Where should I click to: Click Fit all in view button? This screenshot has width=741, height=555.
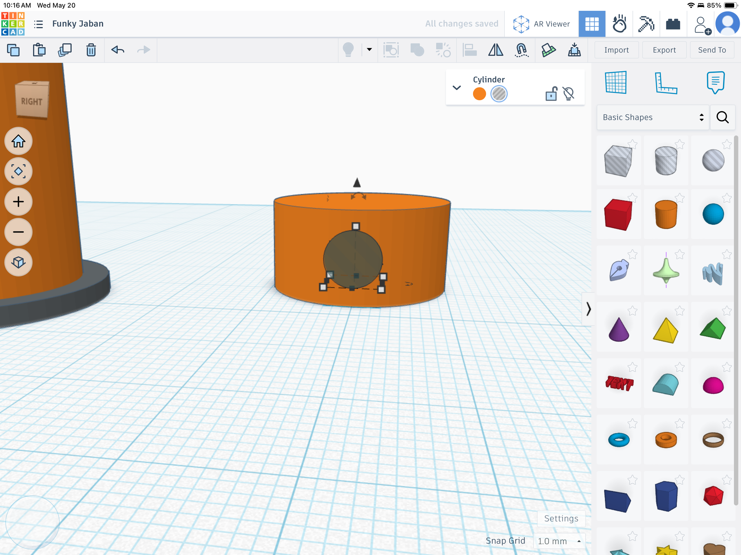click(x=19, y=172)
